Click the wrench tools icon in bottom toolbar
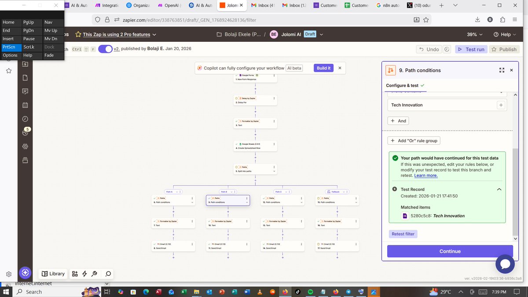528x297 pixels. [x=94, y=274]
